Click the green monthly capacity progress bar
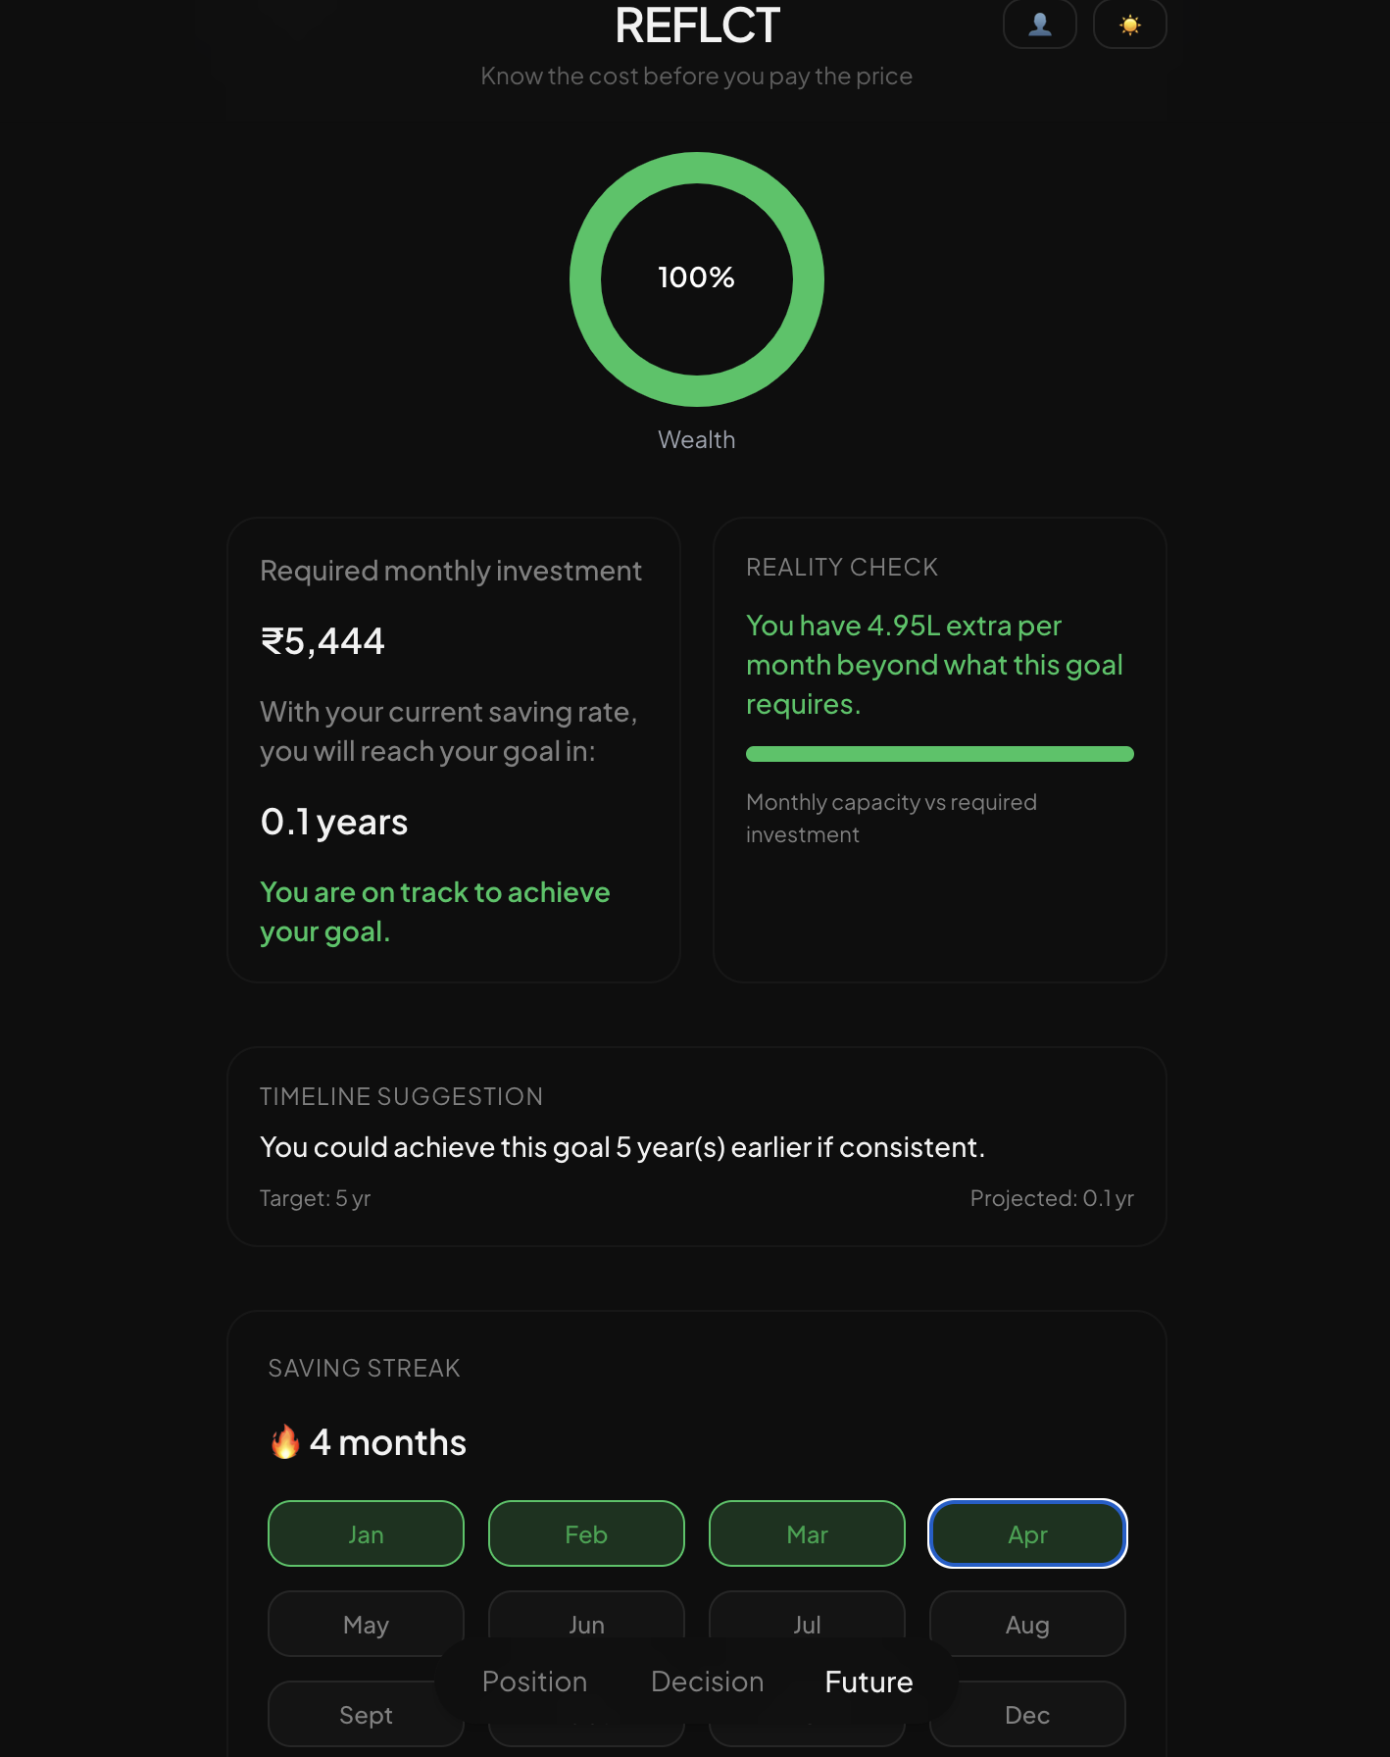Image resolution: width=1390 pixels, height=1757 pixels. point(939,754)
